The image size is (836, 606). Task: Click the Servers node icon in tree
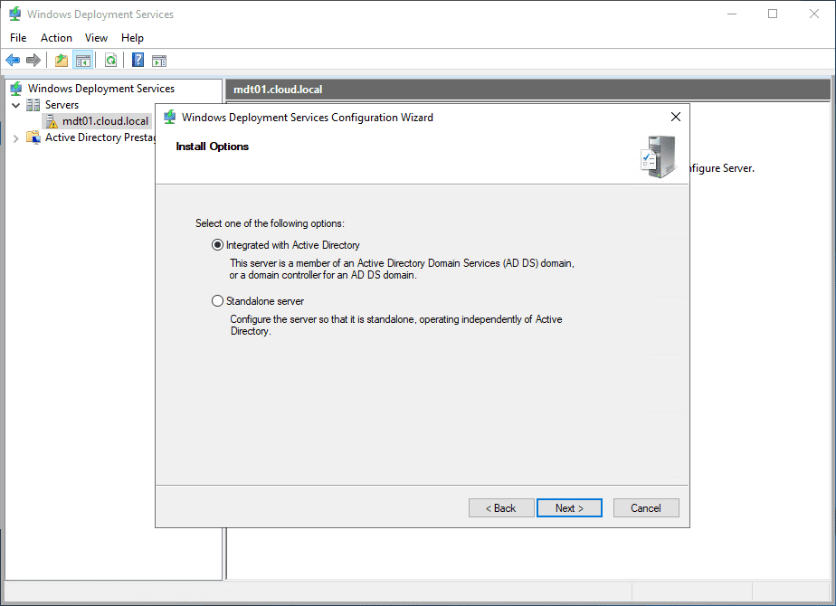point(33,104)
